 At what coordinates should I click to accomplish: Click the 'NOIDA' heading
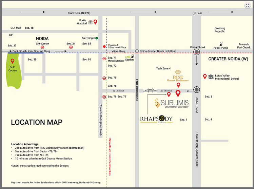point(42,39)
